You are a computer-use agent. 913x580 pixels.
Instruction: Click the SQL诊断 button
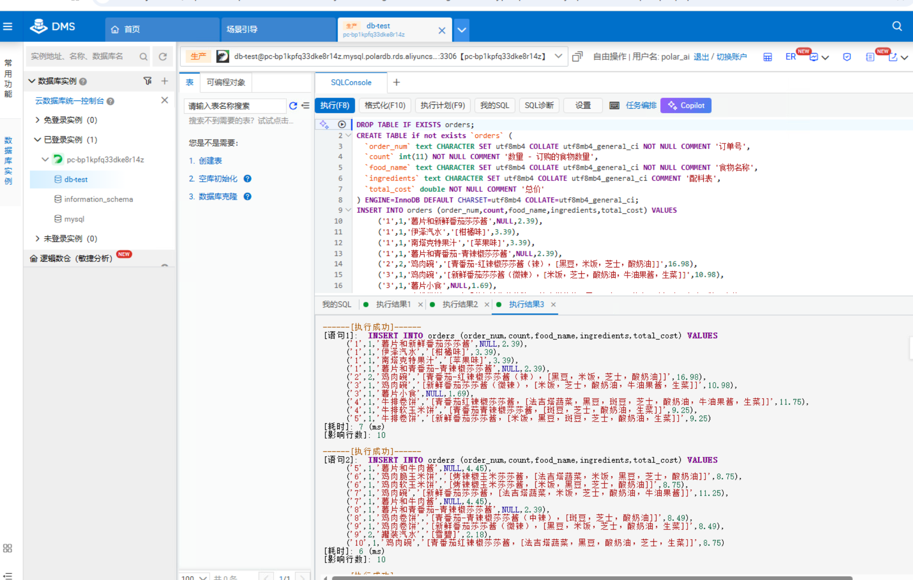click(x=539, y=106)
